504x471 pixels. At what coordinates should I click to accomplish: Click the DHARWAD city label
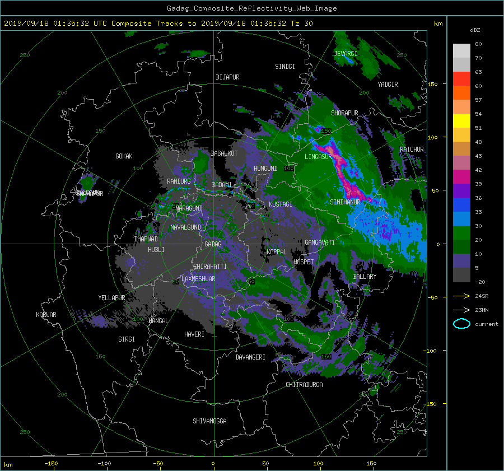(x=146, y=239)
